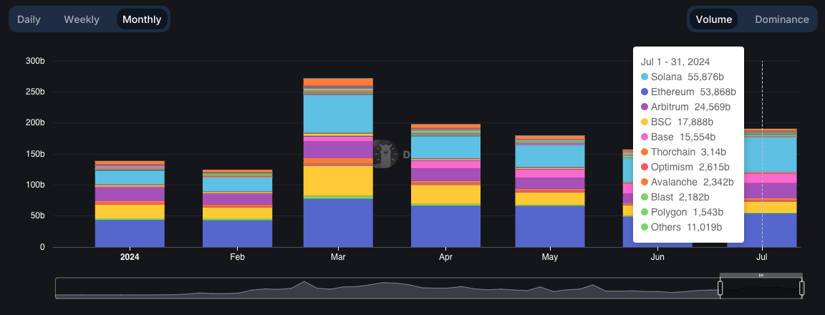Click the right range slider handle
This screenshot has width=825, height=315.
click(x=802, y=289)
